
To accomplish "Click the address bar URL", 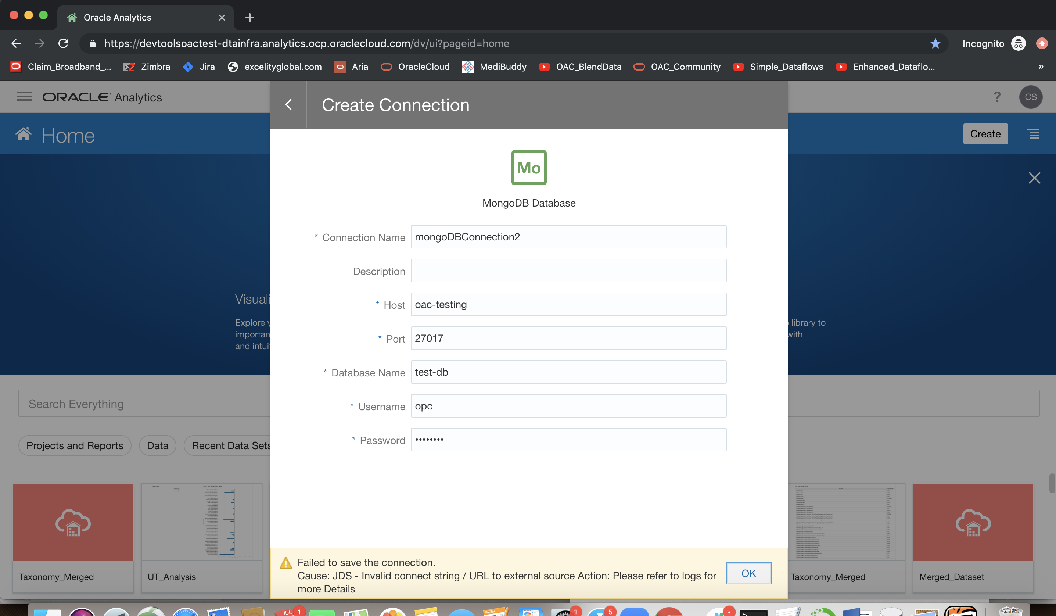I will pyautogui.click(x=306, y=44).
